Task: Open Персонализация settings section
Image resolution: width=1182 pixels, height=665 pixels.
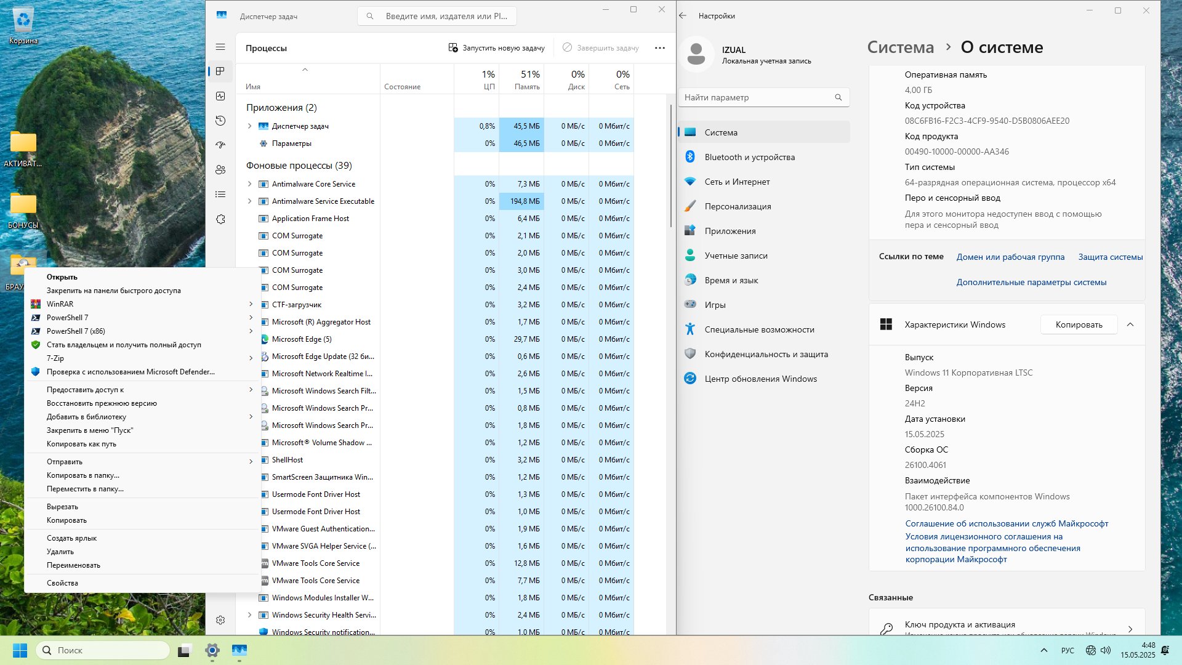Action: 764,206
